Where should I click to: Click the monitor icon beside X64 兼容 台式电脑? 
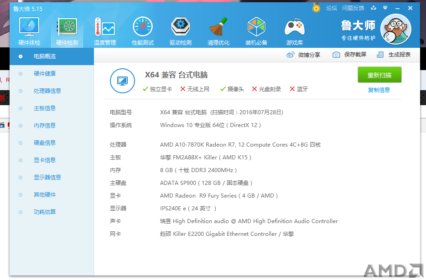click(122, 81)
